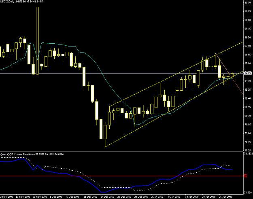Select the 82.40 price axis label
The width and height of the screenshot is (253, 199).
[x=248, y=98]
